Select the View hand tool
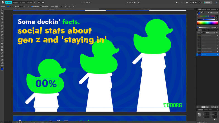This screenshot has height=123, width=219. [2, 60]
